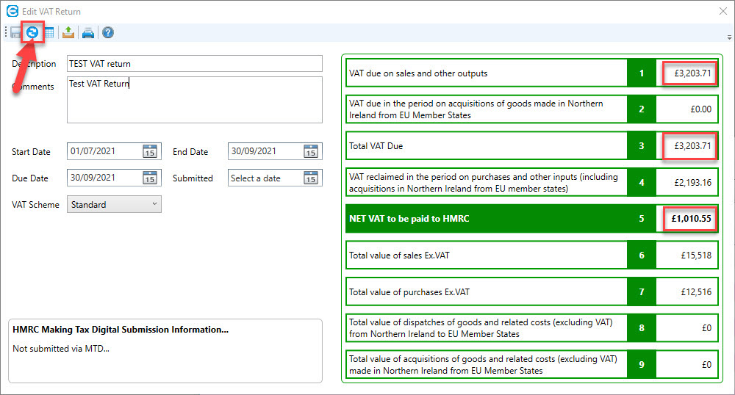
Task: Click the green upload submit icon
Action: [68, 32]
